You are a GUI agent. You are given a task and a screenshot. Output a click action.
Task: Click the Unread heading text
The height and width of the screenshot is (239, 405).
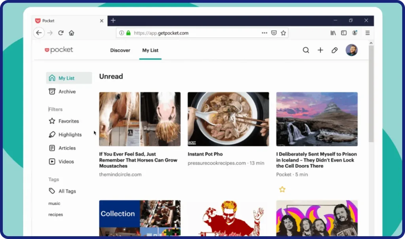(x=111, y=77)
